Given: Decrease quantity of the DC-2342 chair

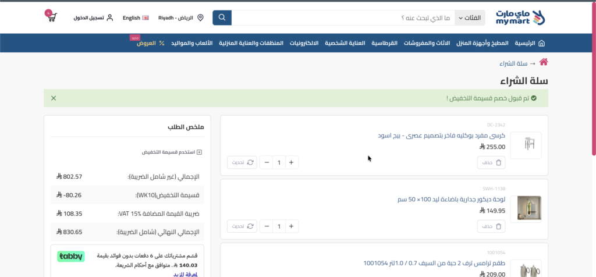Looking at the screenshot, I should [x=267, y=162].
